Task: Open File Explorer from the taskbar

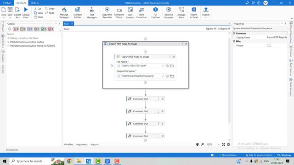Action: (79, 161)
